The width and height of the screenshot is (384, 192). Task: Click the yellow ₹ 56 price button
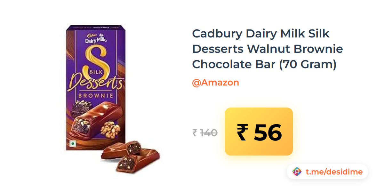coord(259,132)
